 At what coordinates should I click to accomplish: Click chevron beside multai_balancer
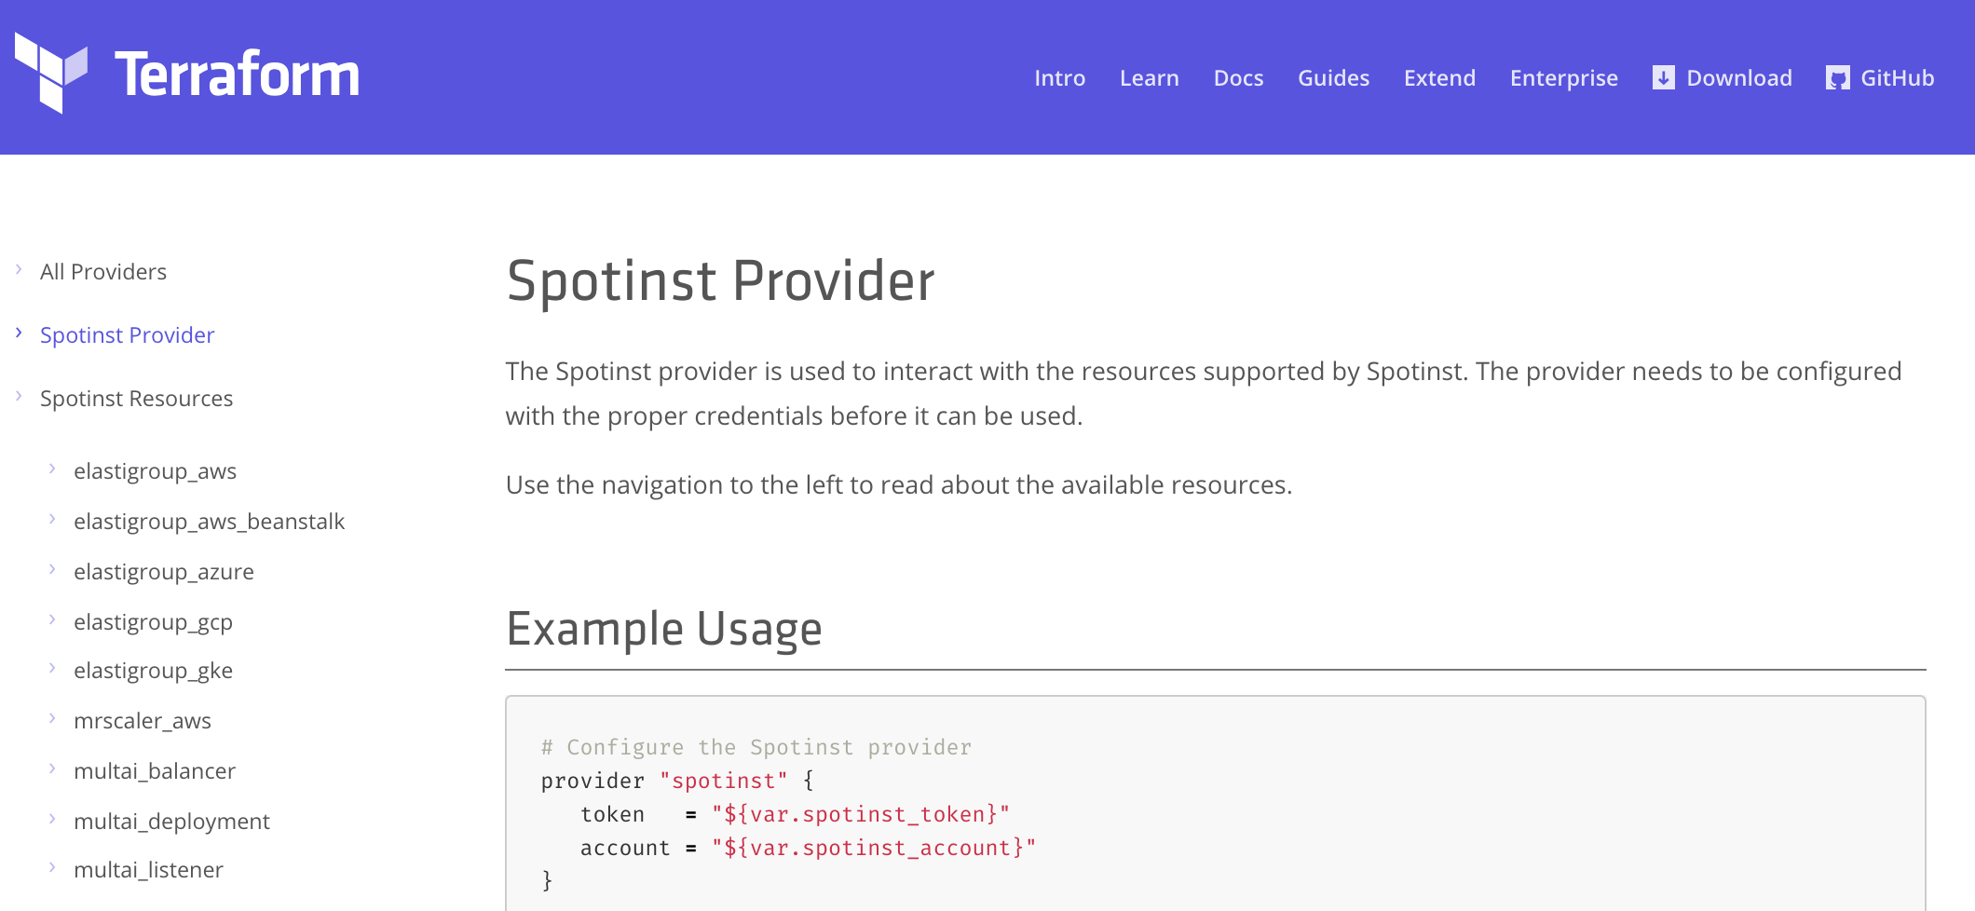point(52,768)
